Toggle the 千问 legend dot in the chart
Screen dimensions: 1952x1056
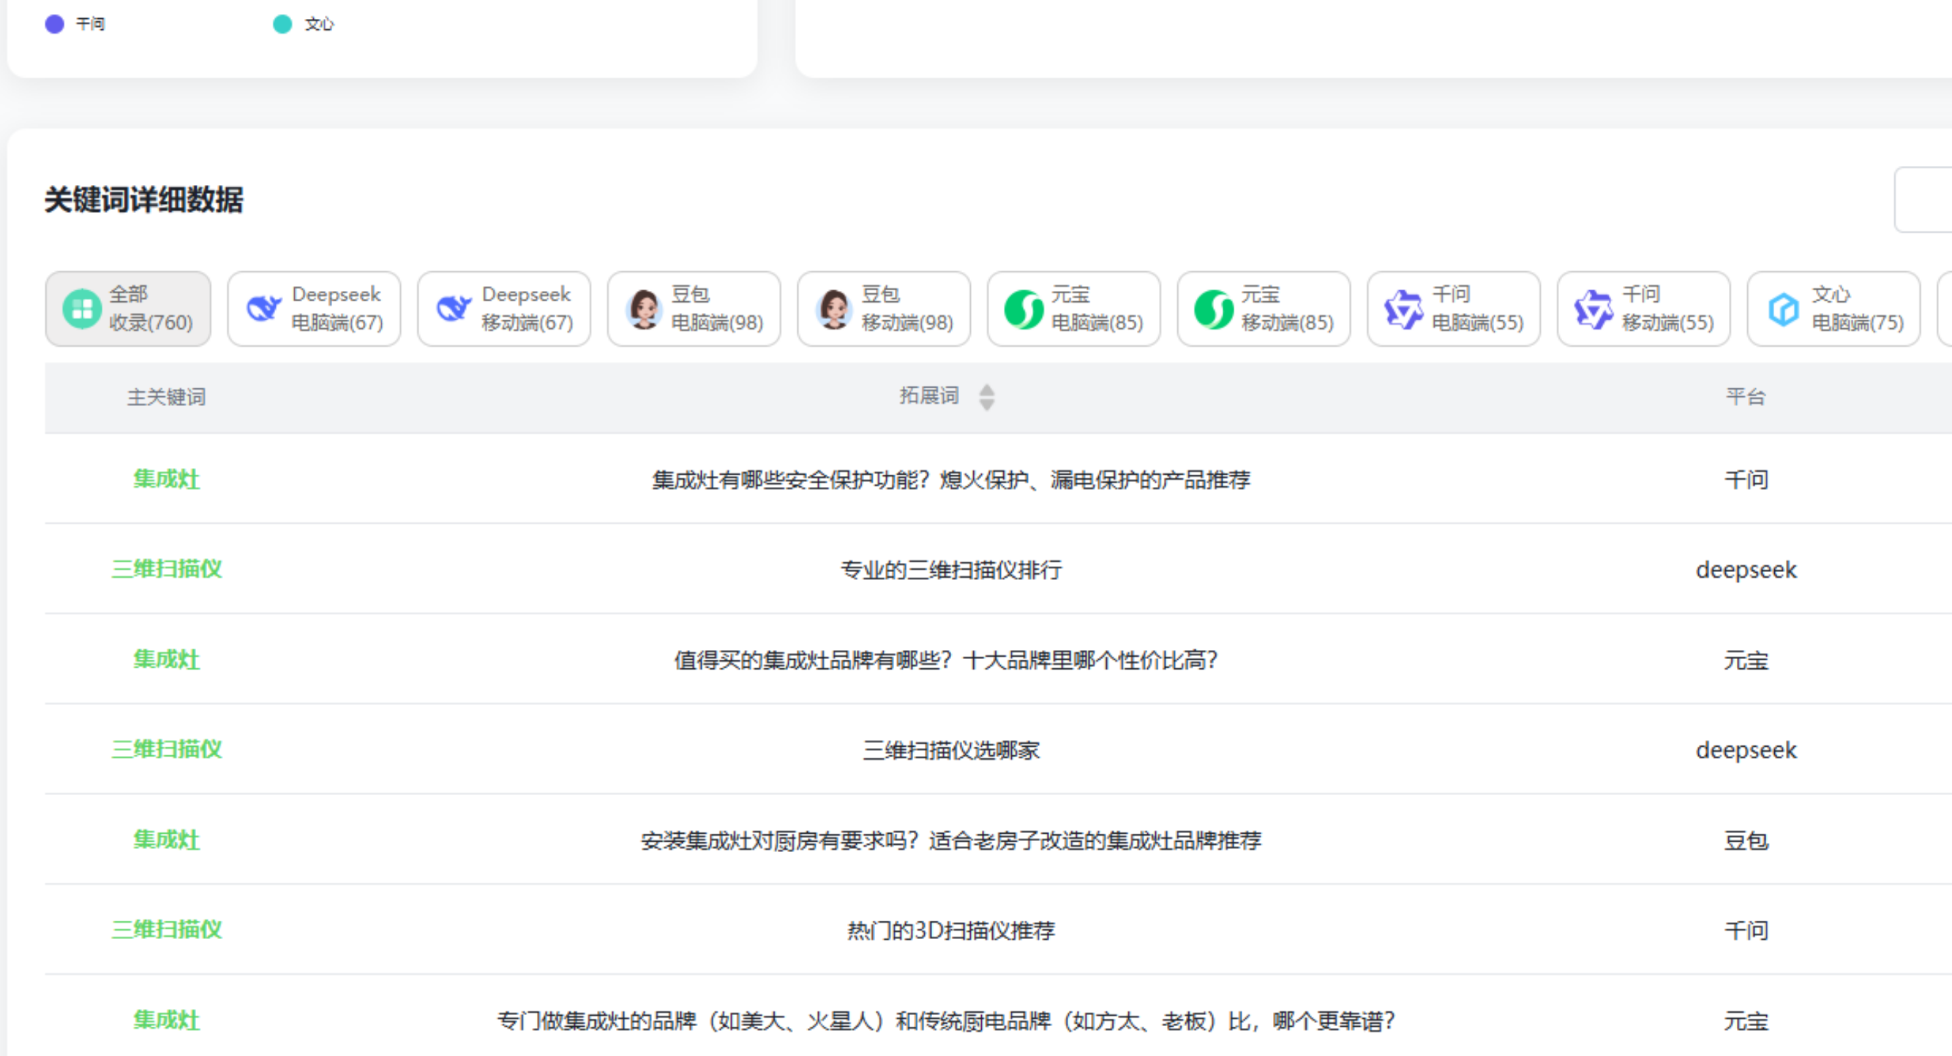pos(55,24)
